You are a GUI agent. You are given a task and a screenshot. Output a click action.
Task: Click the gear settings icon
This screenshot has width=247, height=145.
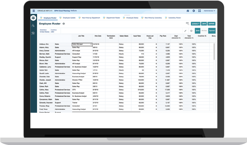coord(191,31)
